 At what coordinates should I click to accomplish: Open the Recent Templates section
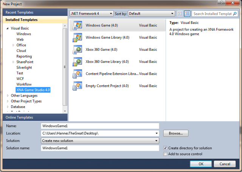click(x=35, y=13)
